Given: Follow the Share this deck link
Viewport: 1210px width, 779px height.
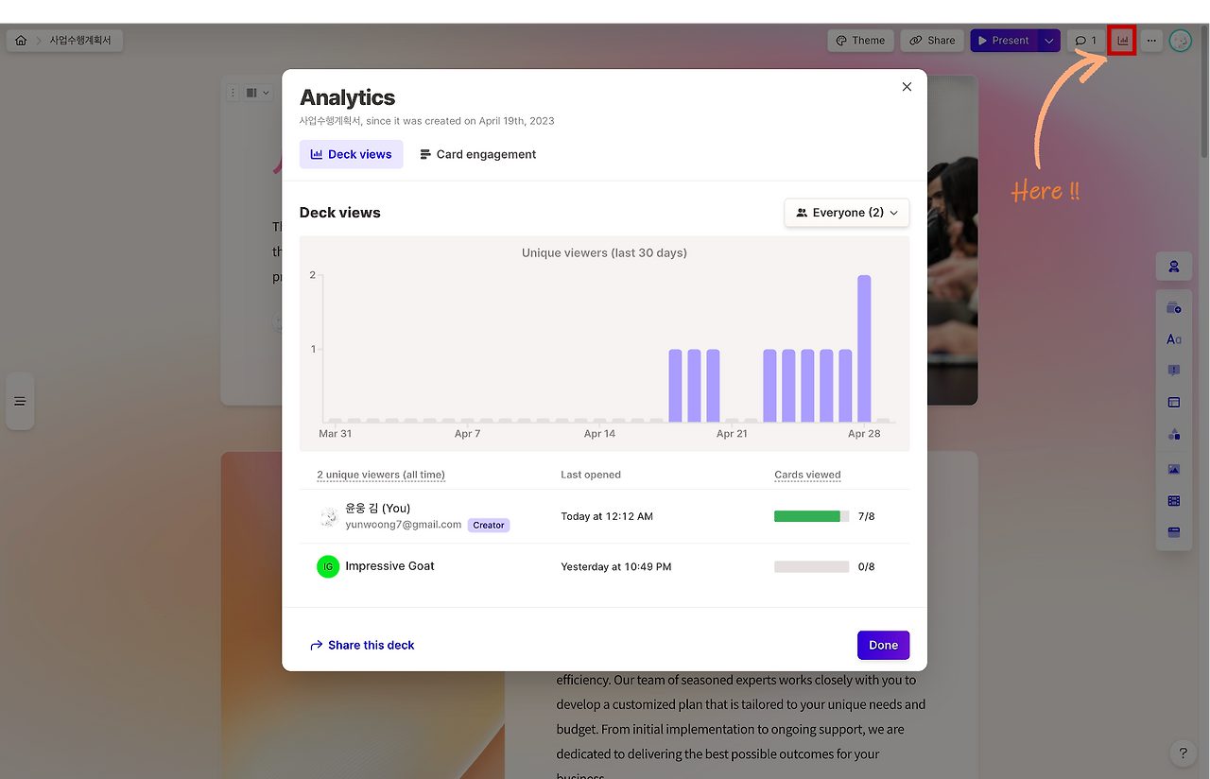Looking at the screenshot, I should [362, 645].
